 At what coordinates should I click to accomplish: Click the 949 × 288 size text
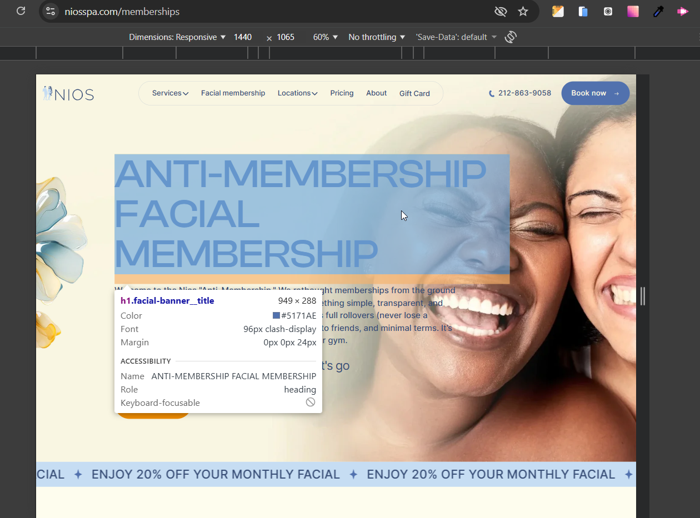point(297,301)
